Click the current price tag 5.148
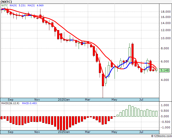The height and width of the screenshot is (138, 172). 164,70
